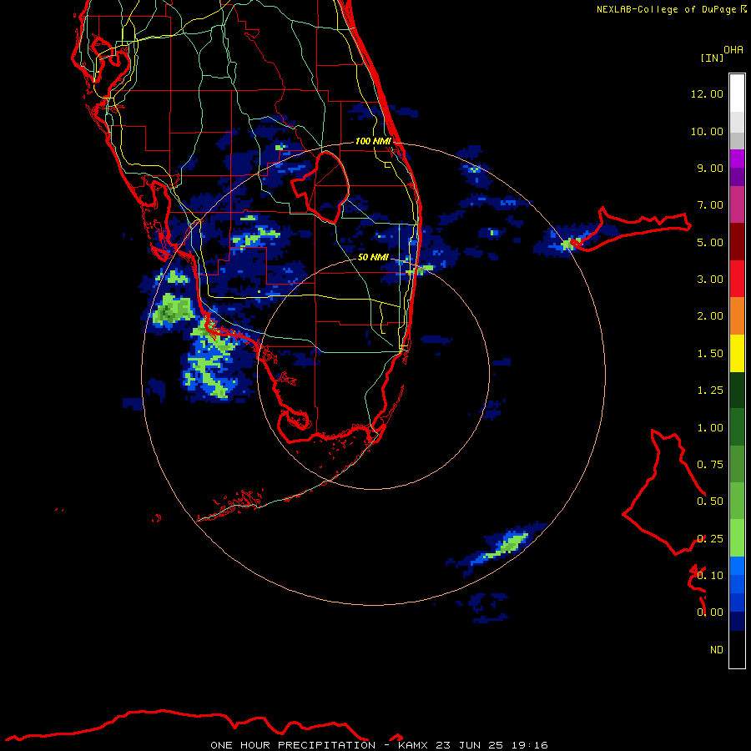Select the 1.50 legend value
Viewport: 751px width, 751px height.
tap(710, 354)
